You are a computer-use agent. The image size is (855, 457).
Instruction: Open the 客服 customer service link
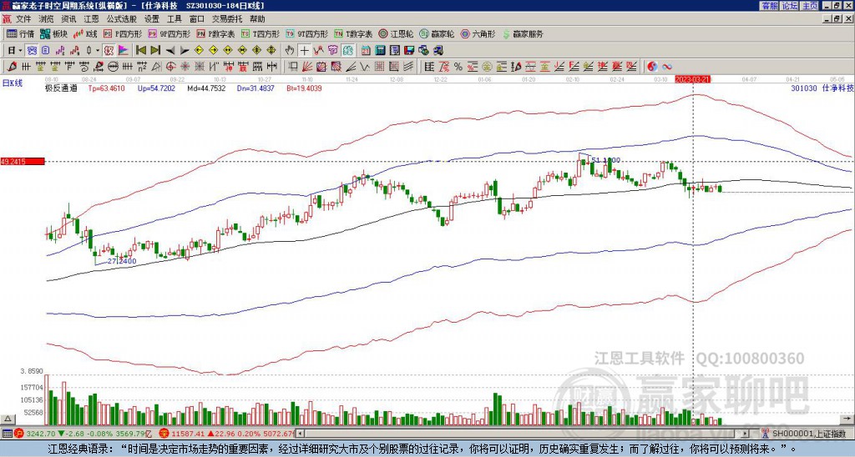pos(769,6)
